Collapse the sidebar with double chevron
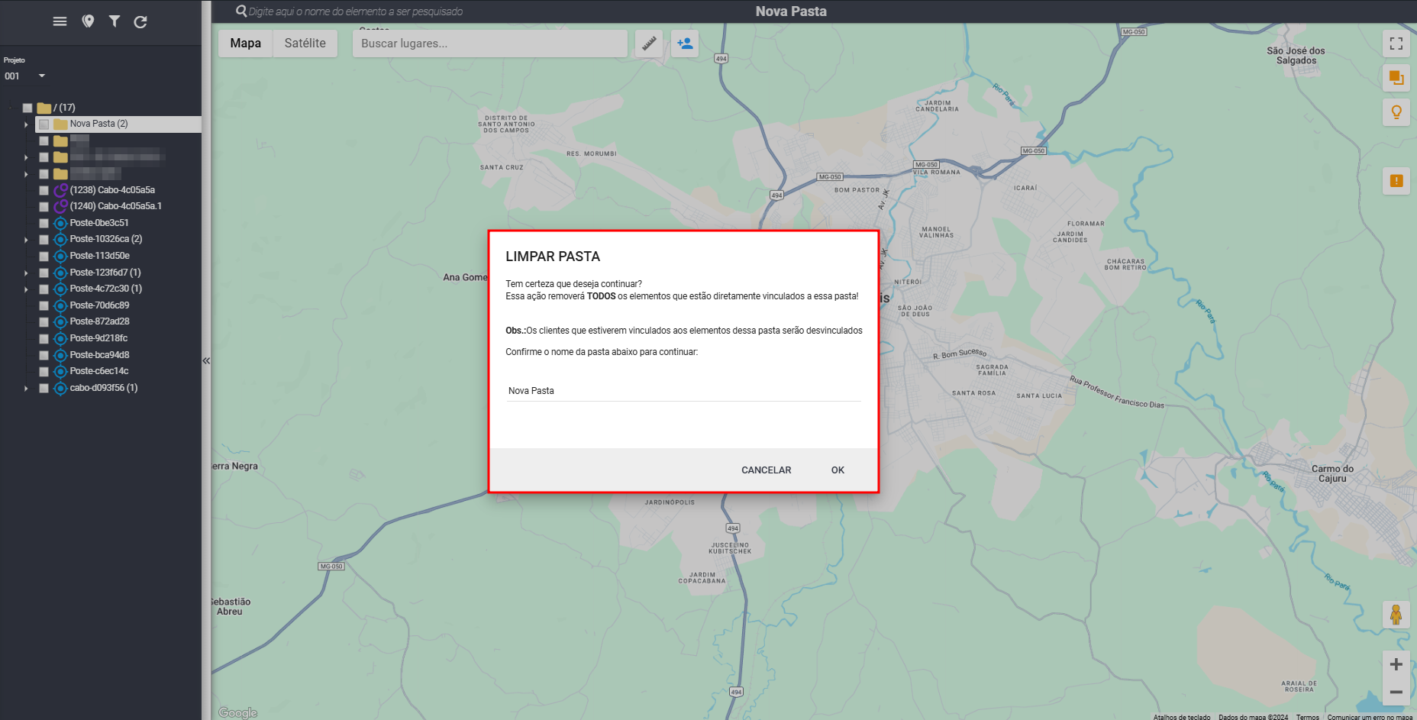The height and width of the screenshot is (720, 1417). point(206,360)
